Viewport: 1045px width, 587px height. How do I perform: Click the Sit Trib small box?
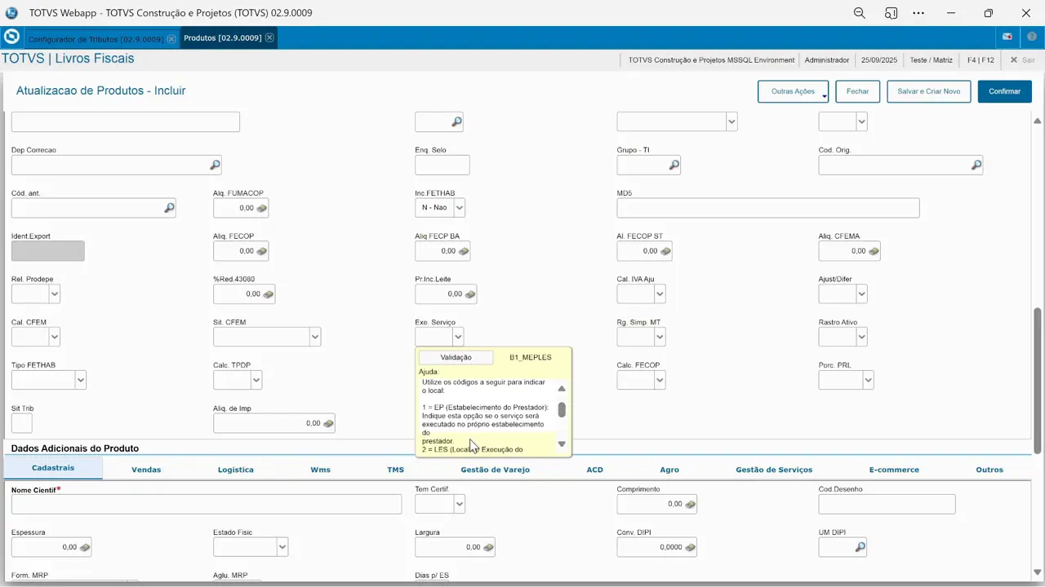click(x=22, y=423)
